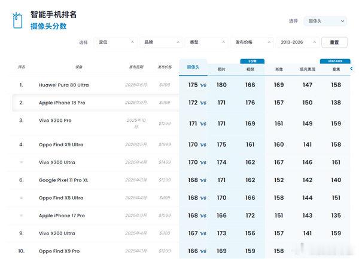
Task: Click portrait score 167 for Vivo X300 Ultra
Action: [279, 162]
